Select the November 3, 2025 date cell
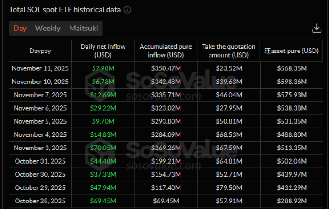 point(40,148)
